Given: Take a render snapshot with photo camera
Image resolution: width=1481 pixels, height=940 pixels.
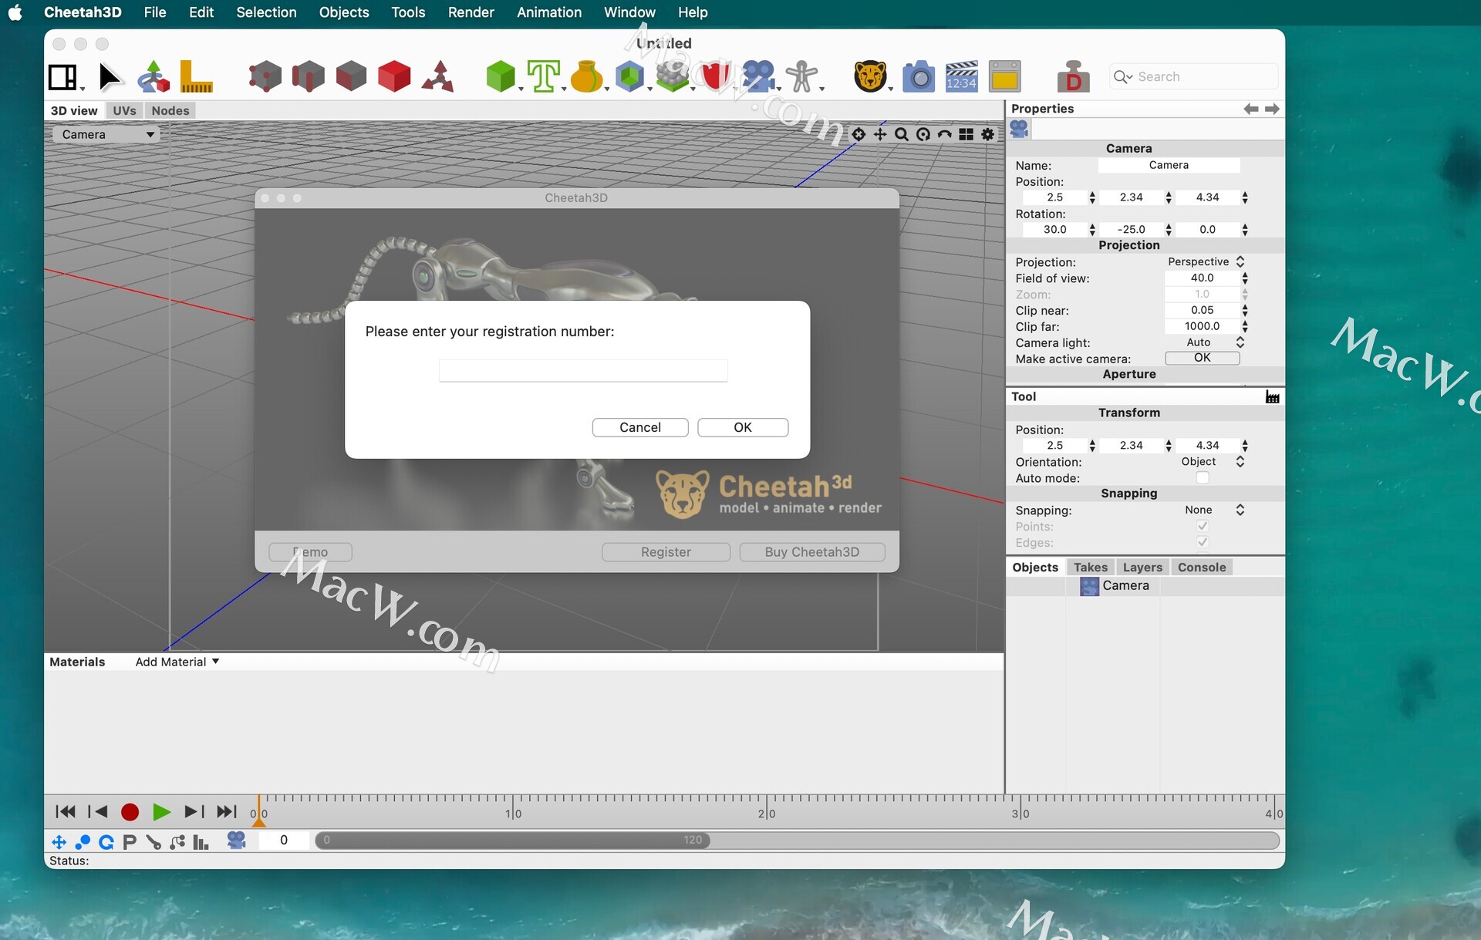Looking at the screenshot, I should coord(919,77).
